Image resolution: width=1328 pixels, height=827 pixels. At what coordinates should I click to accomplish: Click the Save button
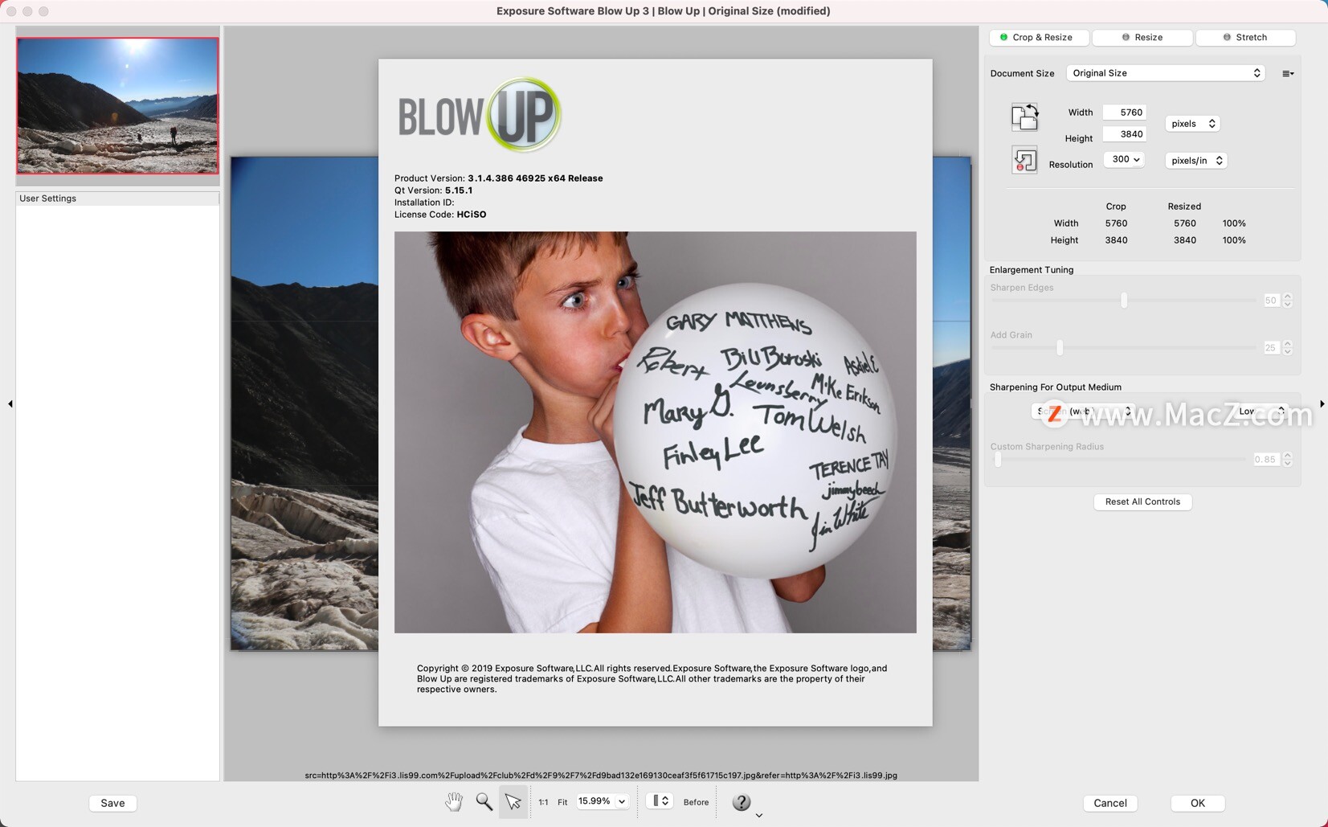112,803
